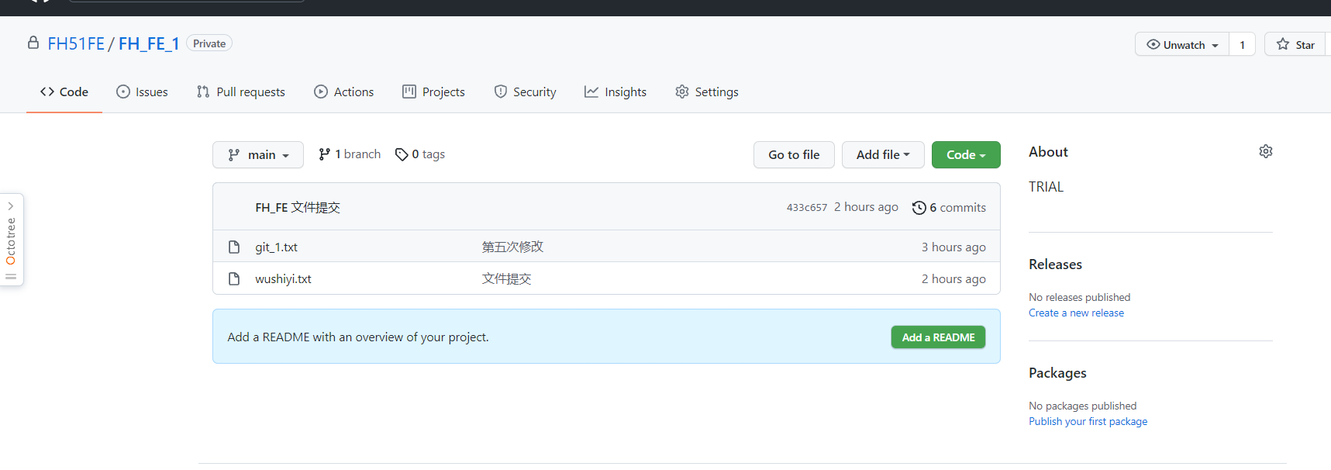Open the Insights tab
This screenshot has width=1331, height=470.
click(616, 92)
